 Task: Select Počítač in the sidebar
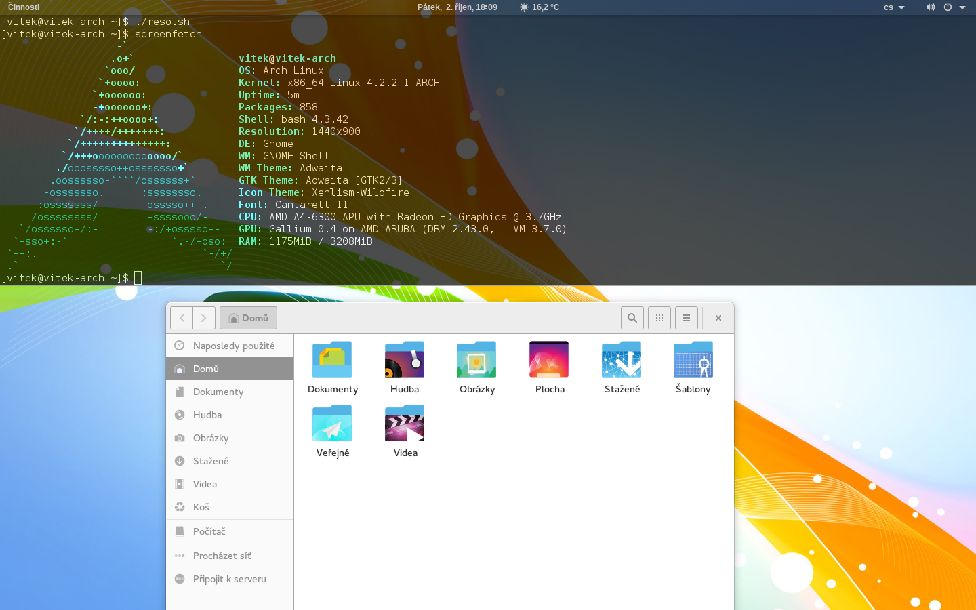230,531
